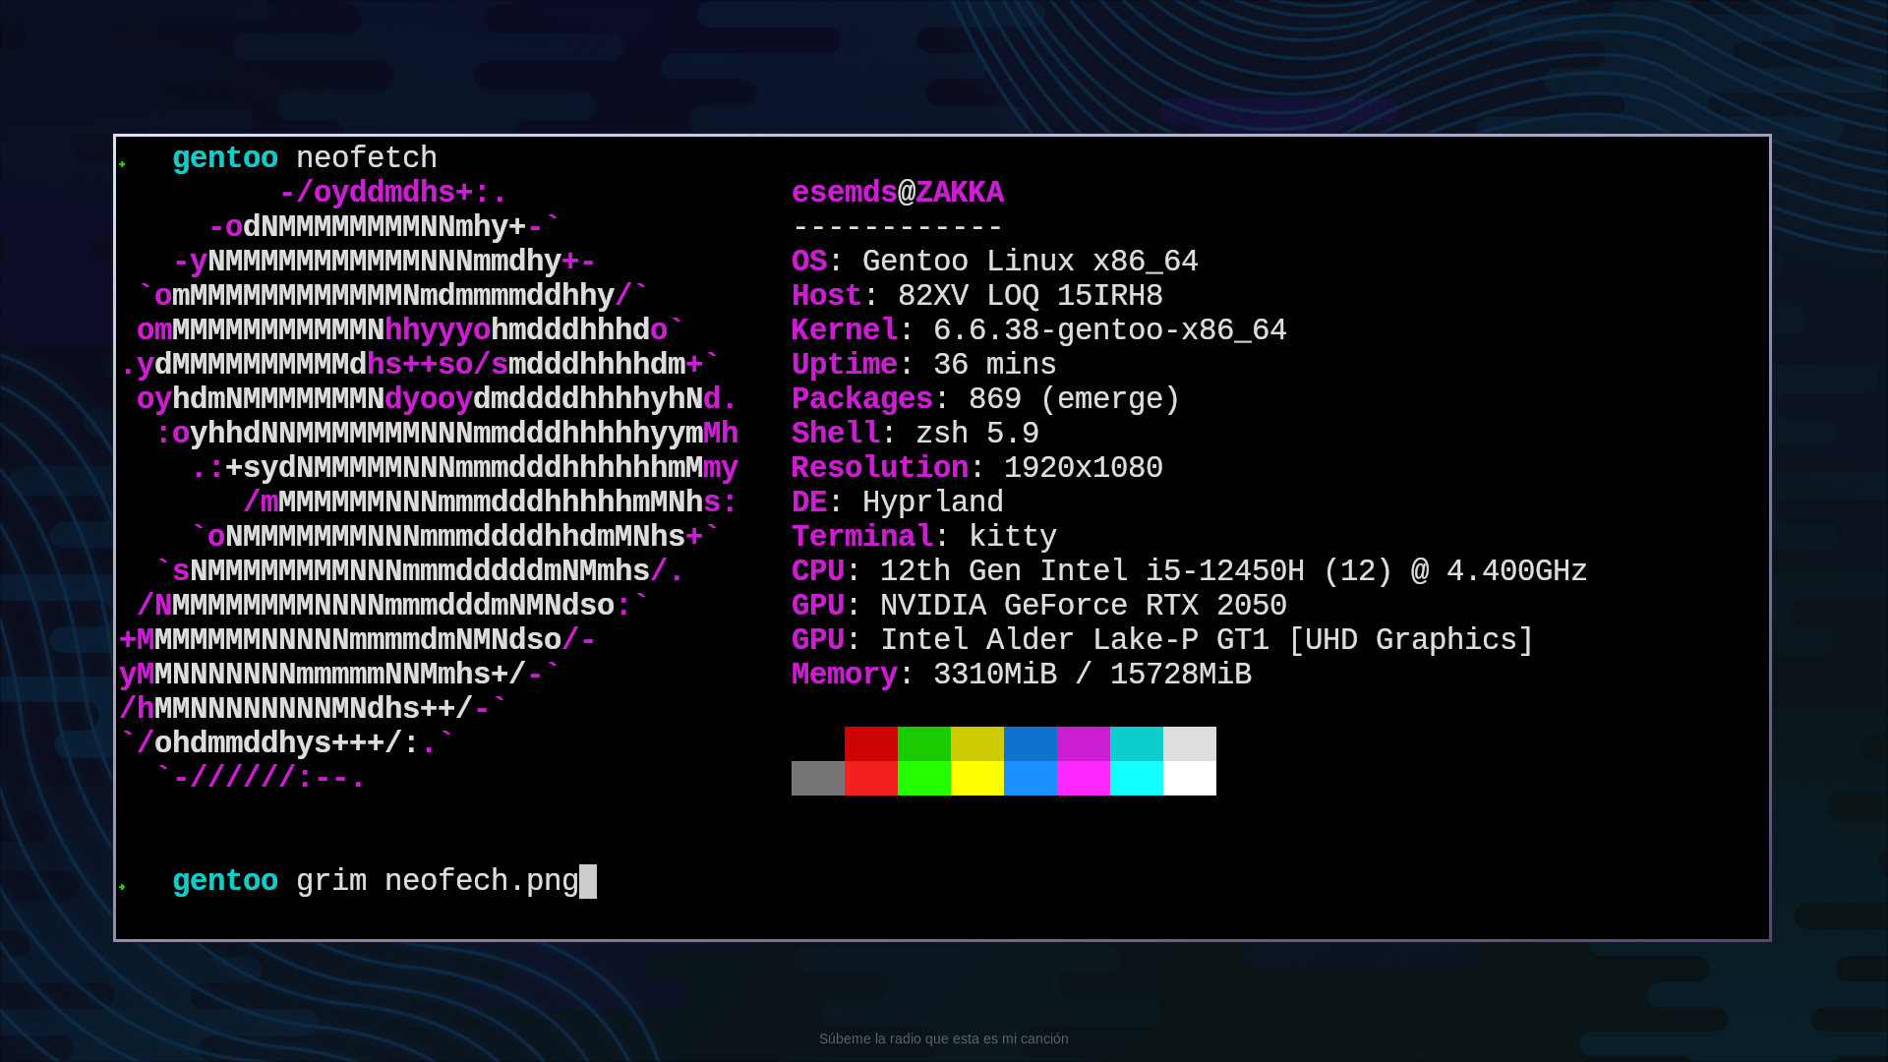Click the gray color block
1888x1062 pixels.
click(817, 778)
